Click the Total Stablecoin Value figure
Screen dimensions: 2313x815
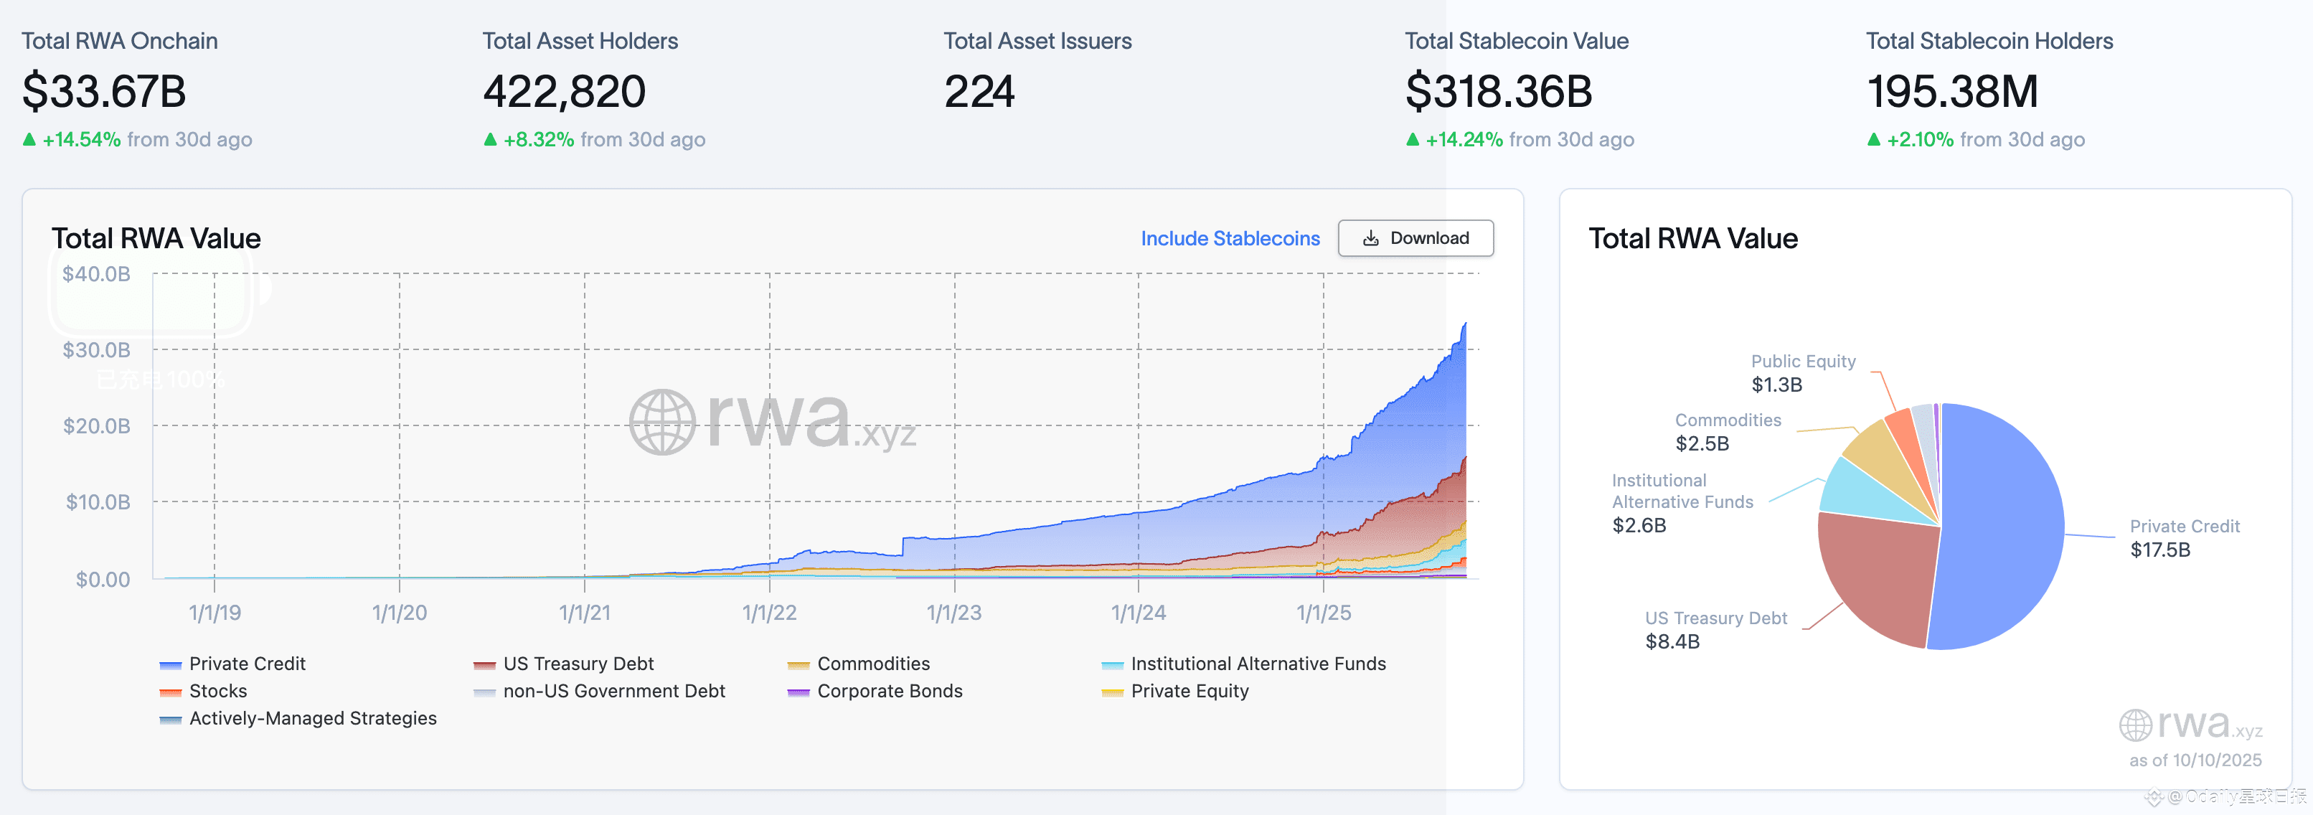coord(1498,92)
